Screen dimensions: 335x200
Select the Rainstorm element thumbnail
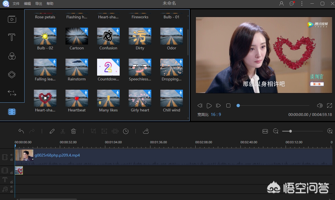(77, 67)
